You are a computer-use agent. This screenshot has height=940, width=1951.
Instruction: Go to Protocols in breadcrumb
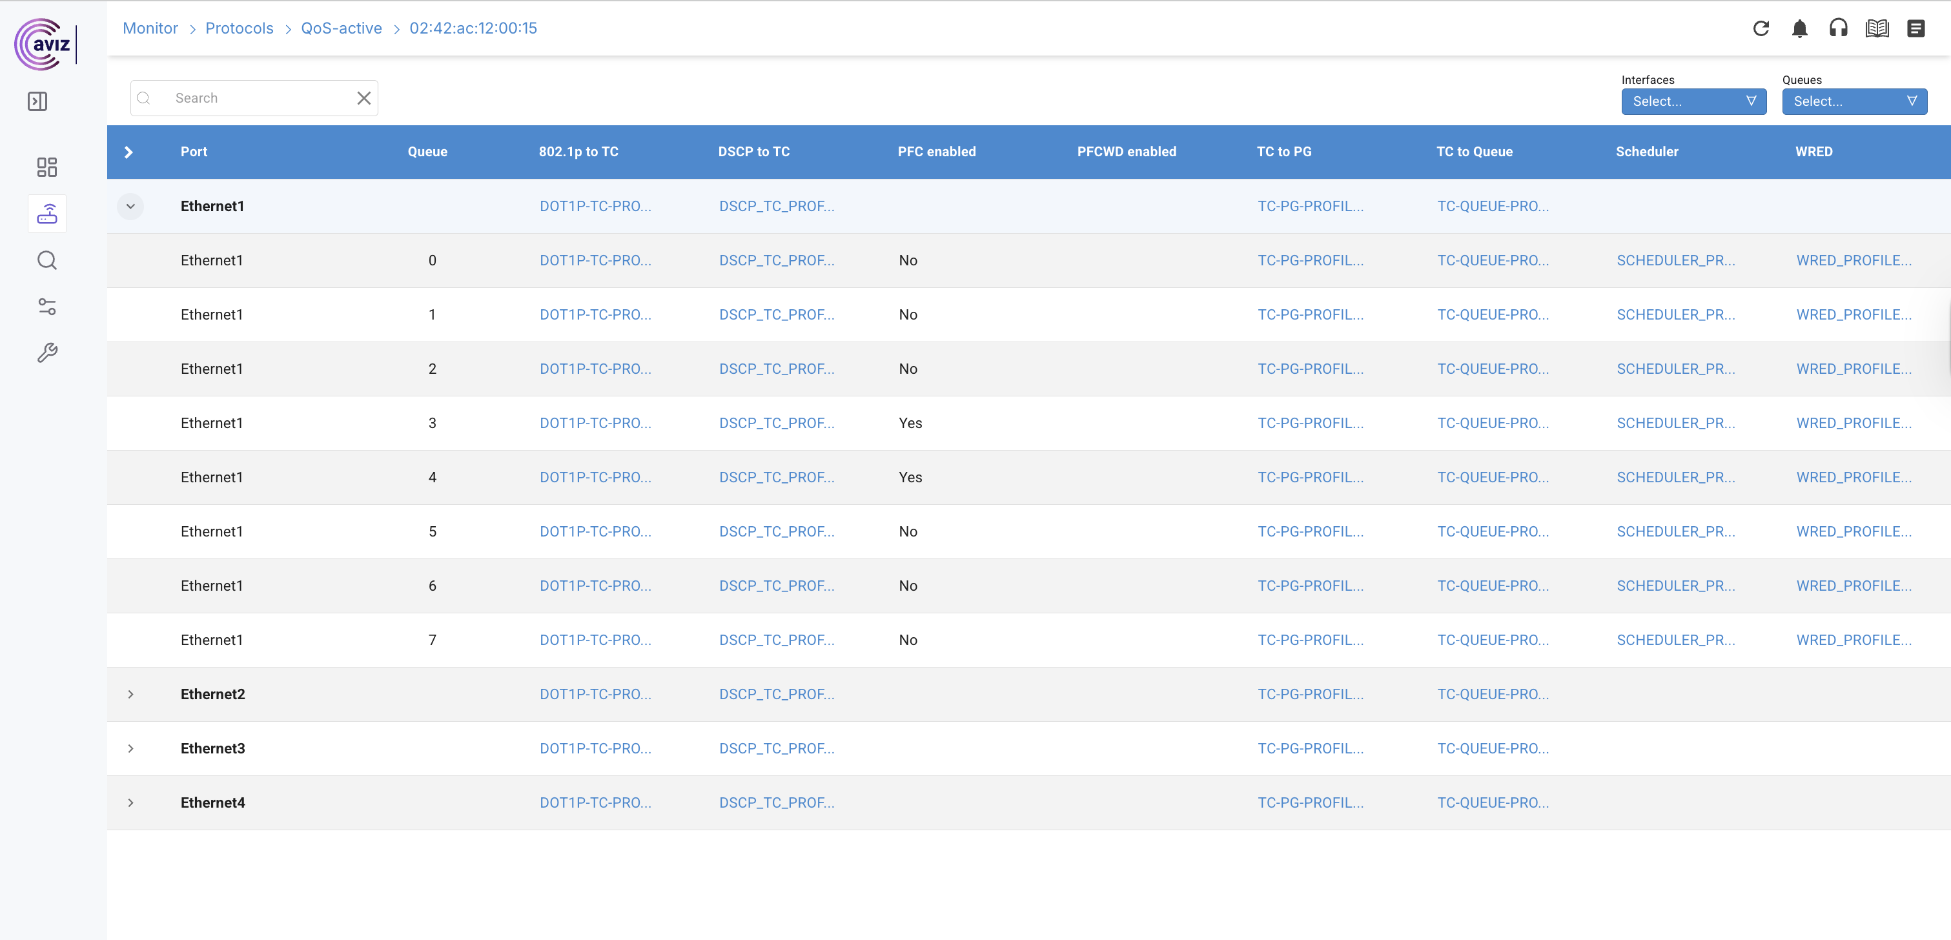coord(240,29)
